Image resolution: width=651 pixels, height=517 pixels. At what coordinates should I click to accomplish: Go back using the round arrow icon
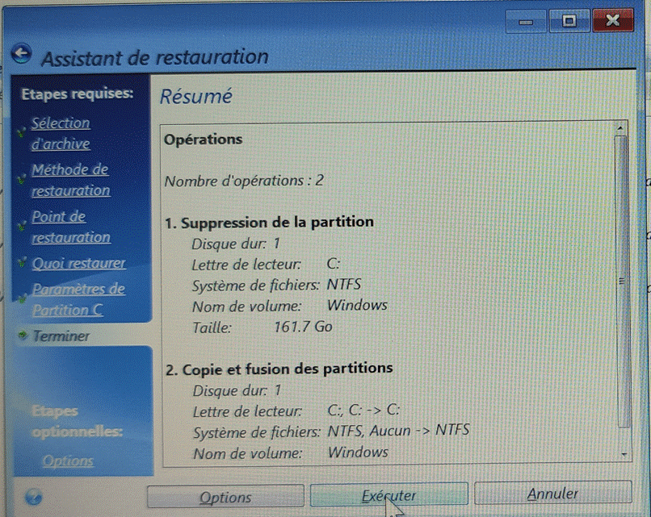point(22,54)
